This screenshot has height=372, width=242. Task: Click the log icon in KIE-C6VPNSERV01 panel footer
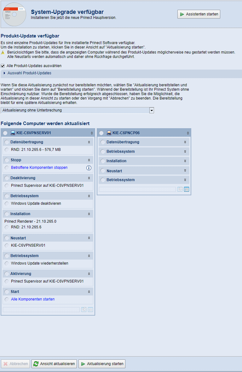(x=84, y=310)
